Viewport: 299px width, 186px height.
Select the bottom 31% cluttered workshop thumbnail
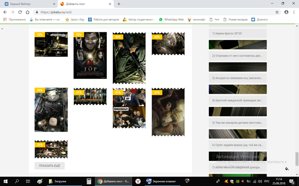click(51, 149)
